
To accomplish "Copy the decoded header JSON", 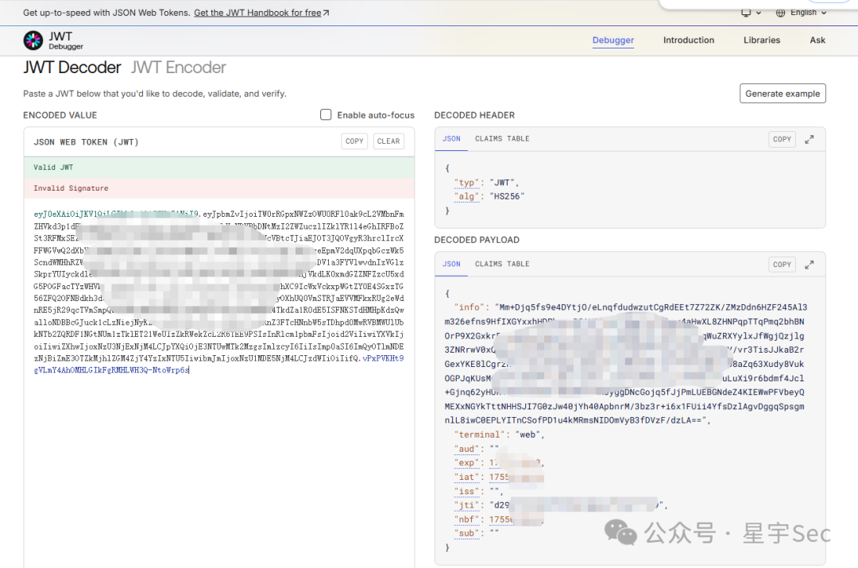I will tap(782, 140).
